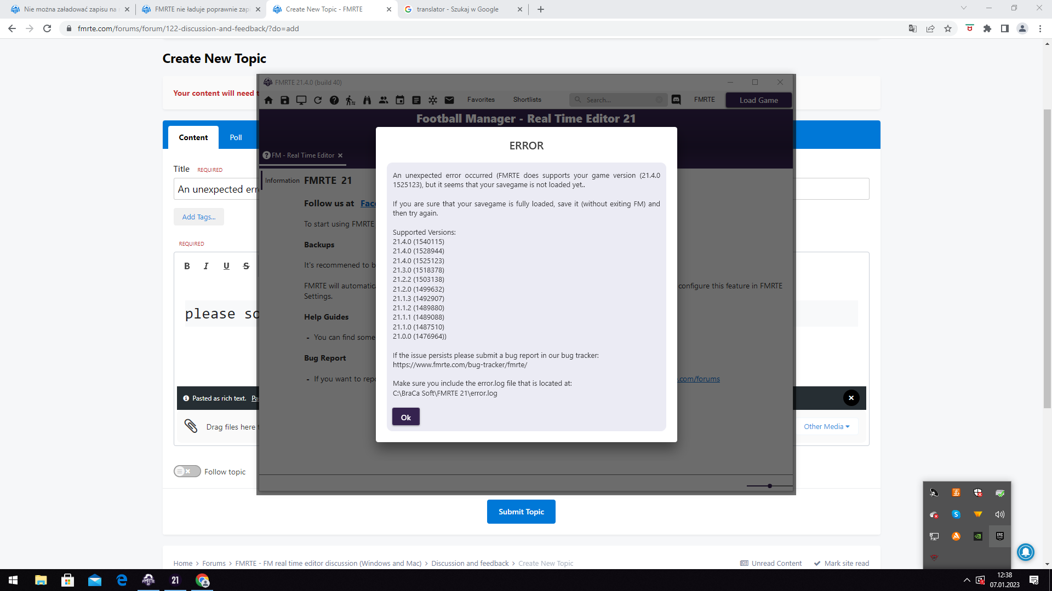
Task: Click the envelope mail icon
Action: 449,100
